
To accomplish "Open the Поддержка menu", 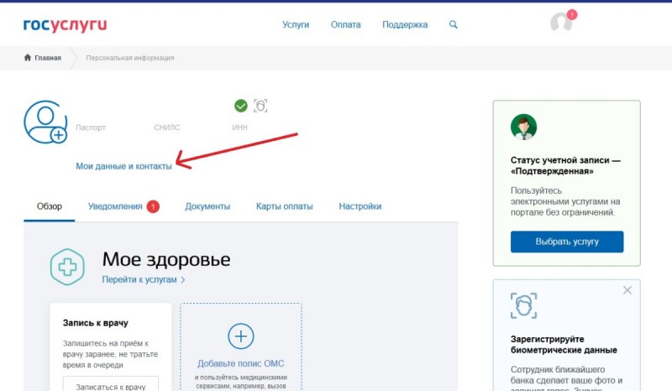I will pos(405,25).
